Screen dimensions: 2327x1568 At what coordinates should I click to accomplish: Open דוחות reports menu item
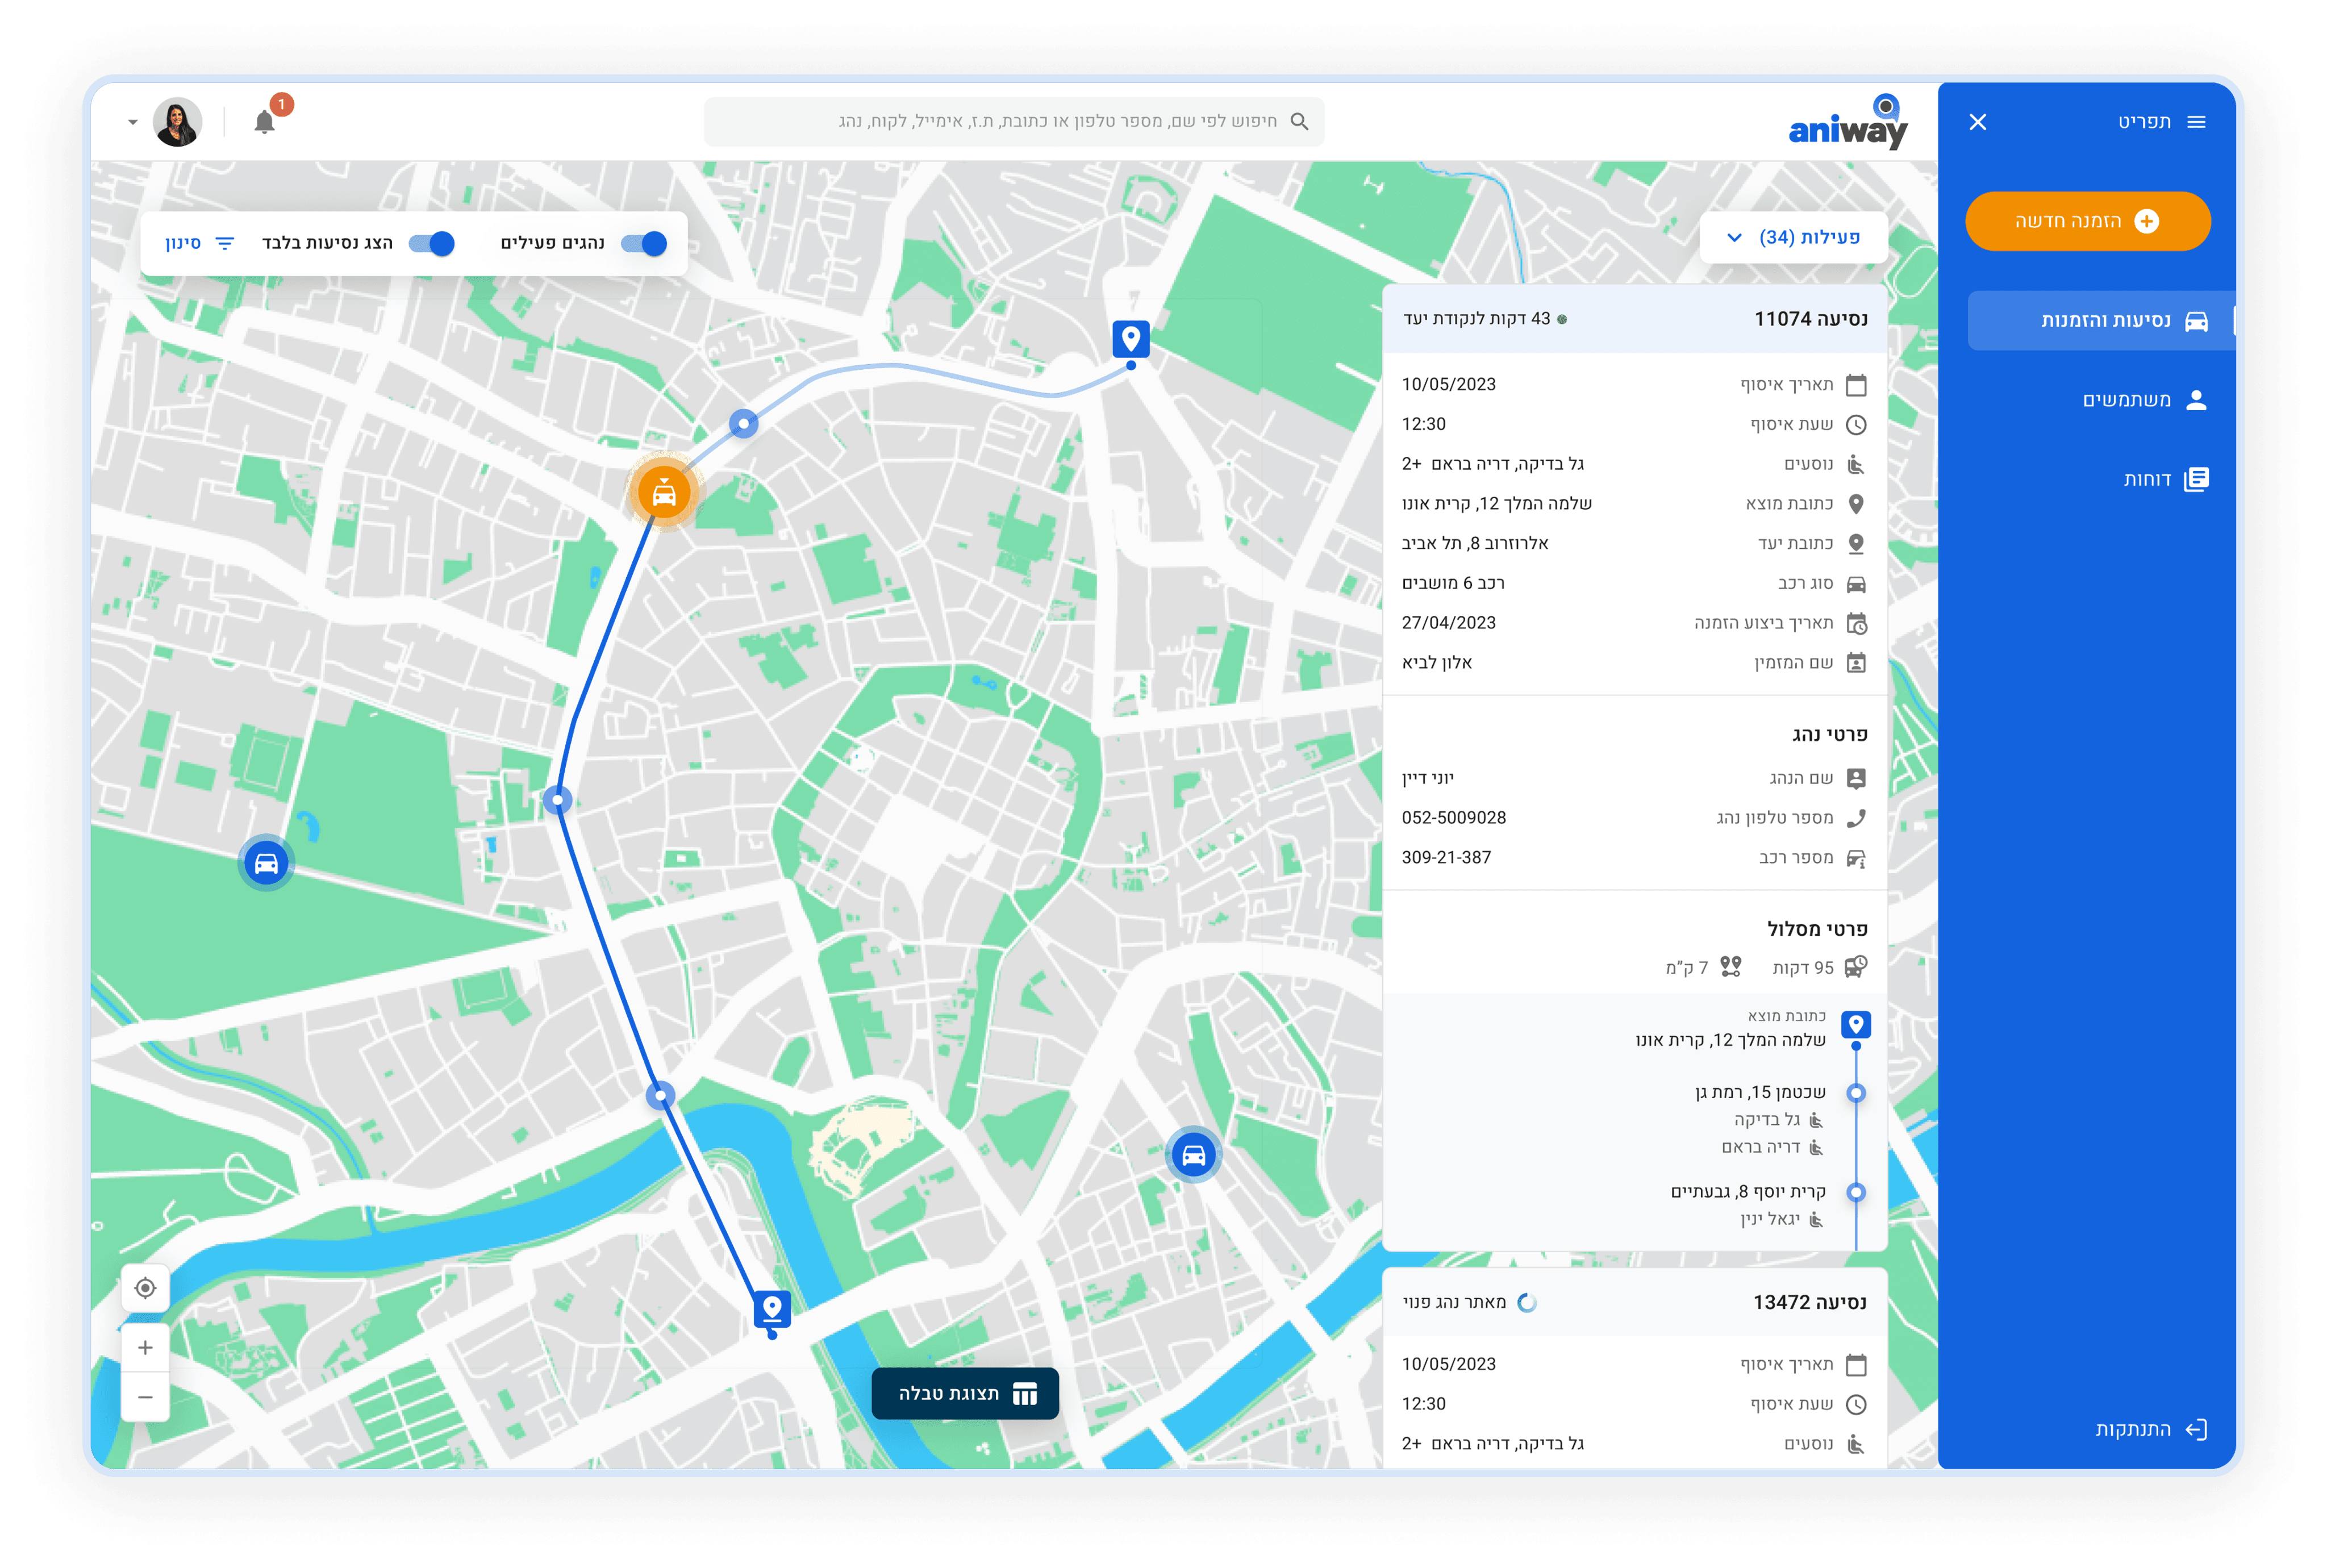(x=2165, y=479)
